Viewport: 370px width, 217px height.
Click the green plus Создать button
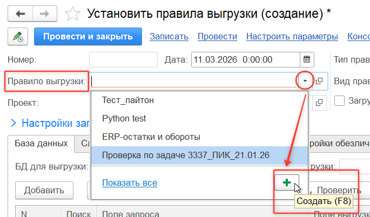click(287, 182)
